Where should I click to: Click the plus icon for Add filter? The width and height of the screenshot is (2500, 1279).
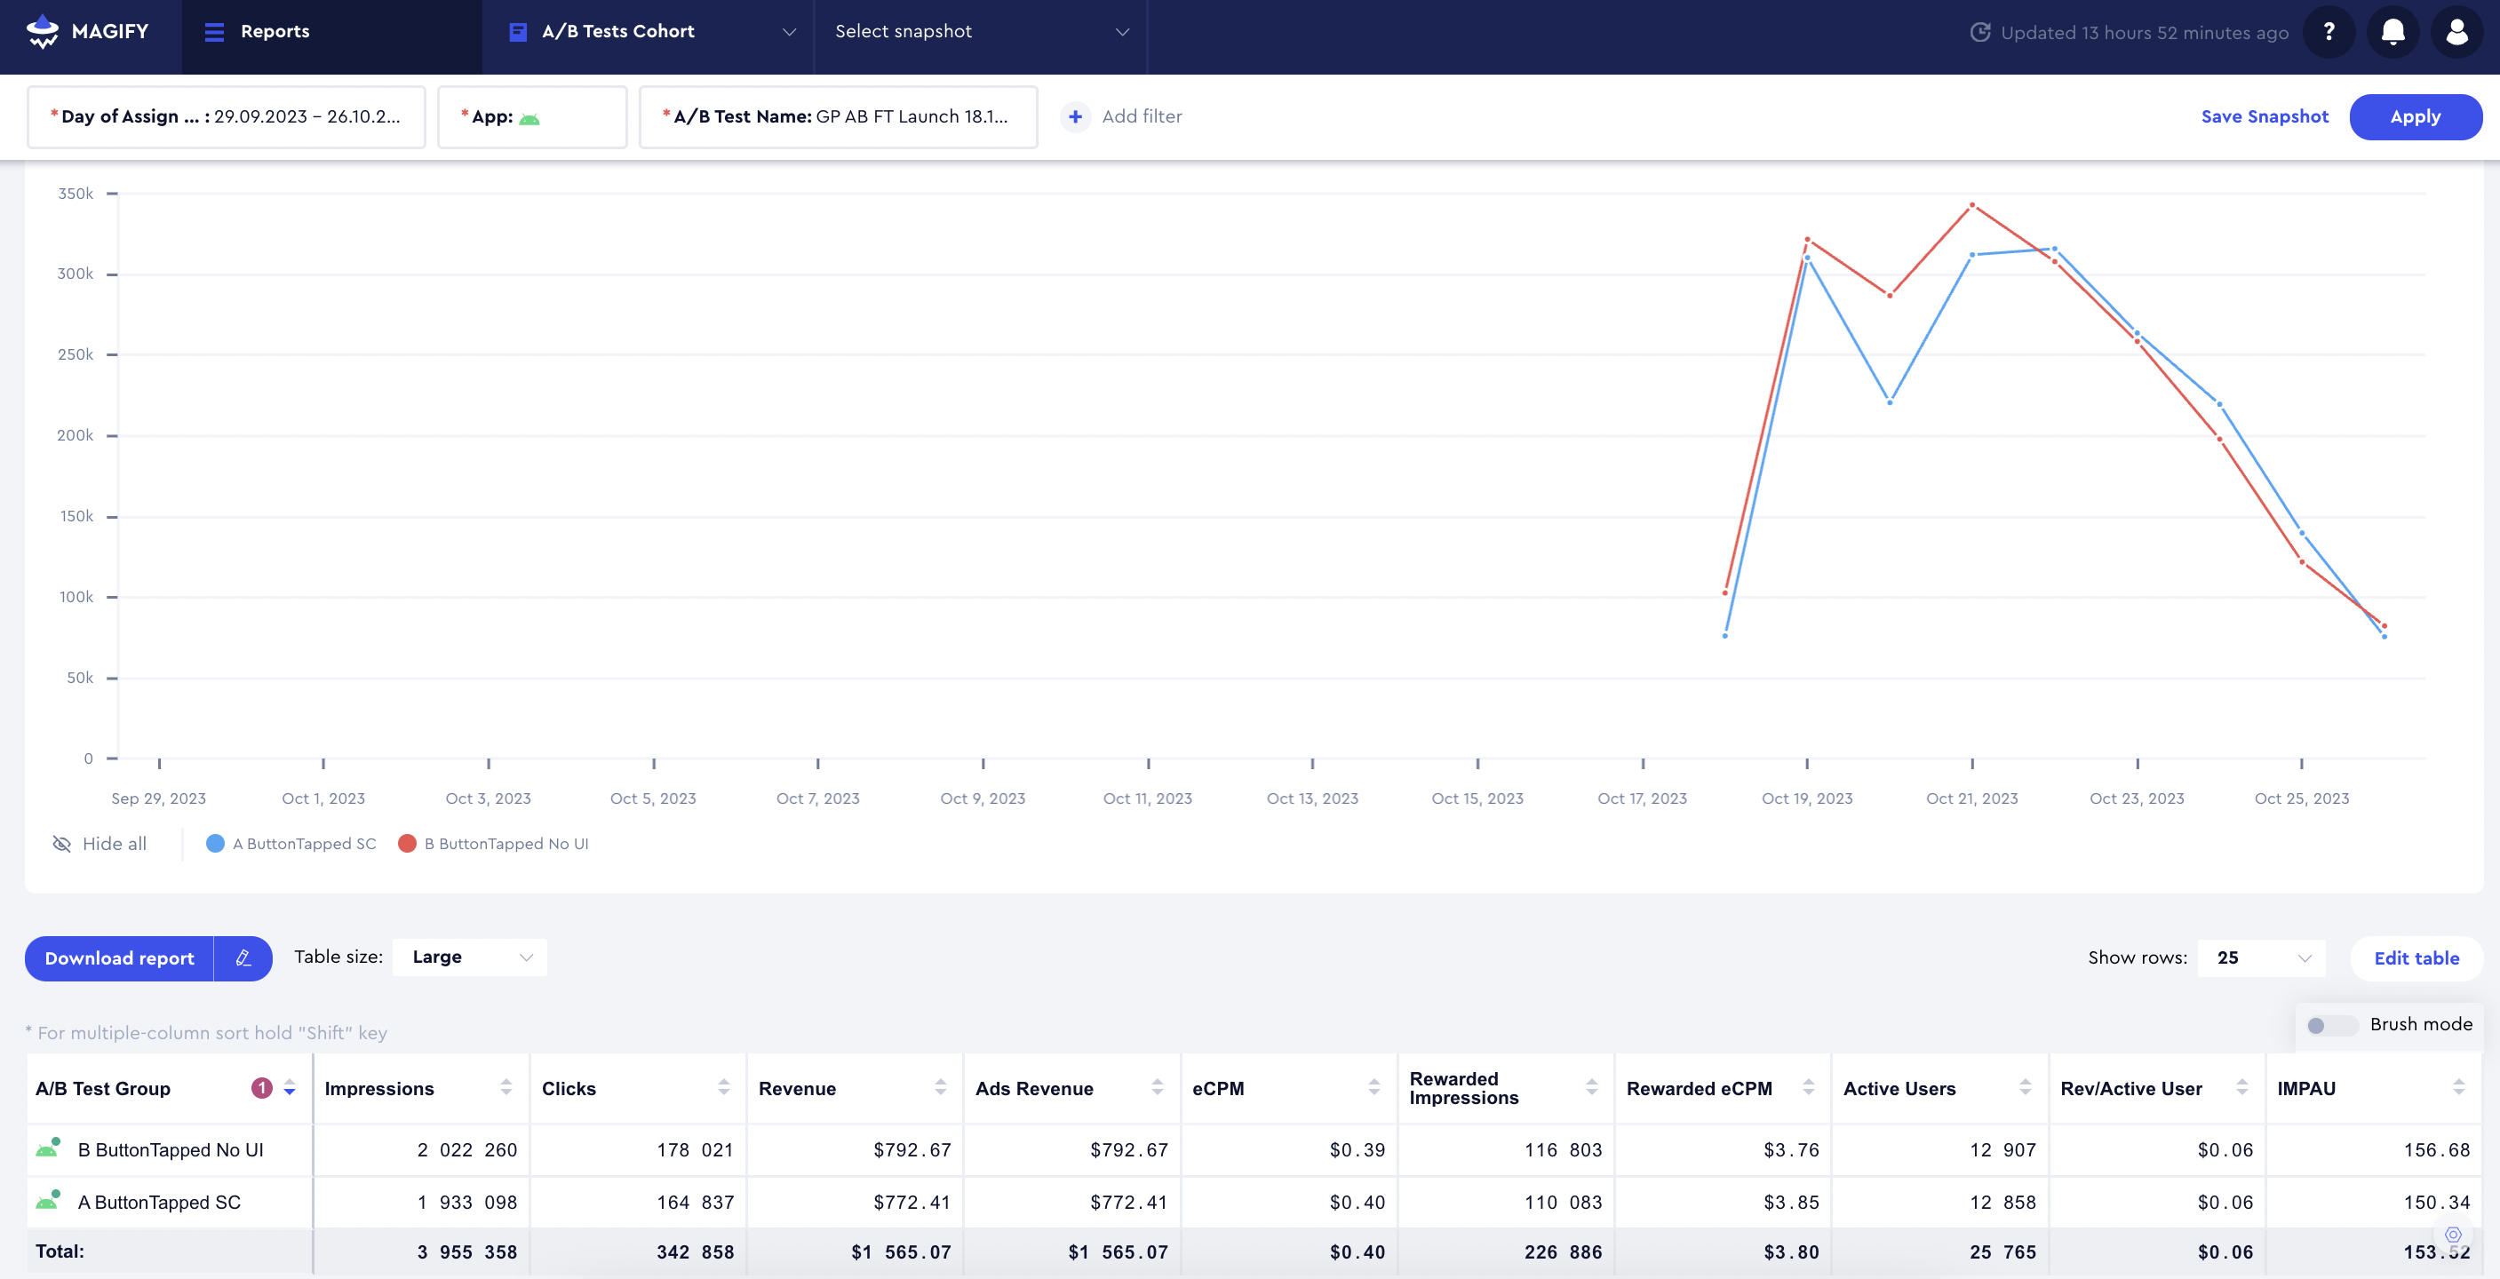[1075, 117]
